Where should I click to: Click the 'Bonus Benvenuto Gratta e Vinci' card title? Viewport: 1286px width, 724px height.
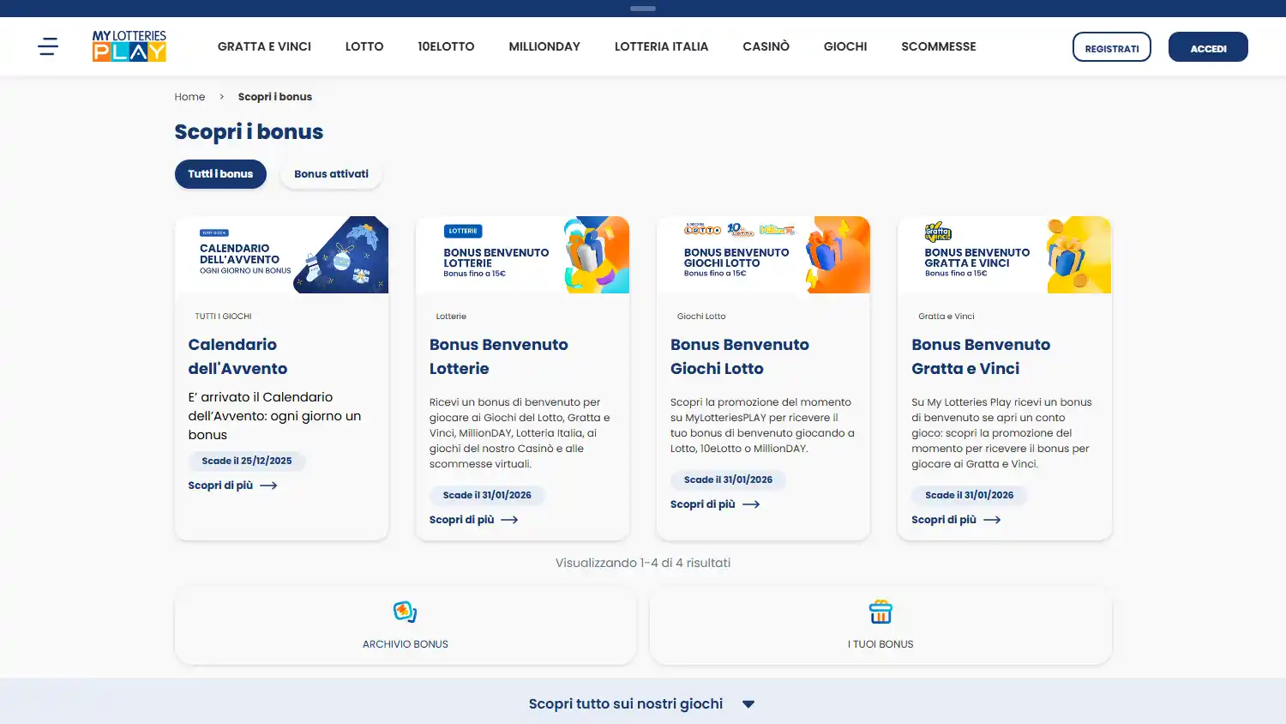[981, 357]
